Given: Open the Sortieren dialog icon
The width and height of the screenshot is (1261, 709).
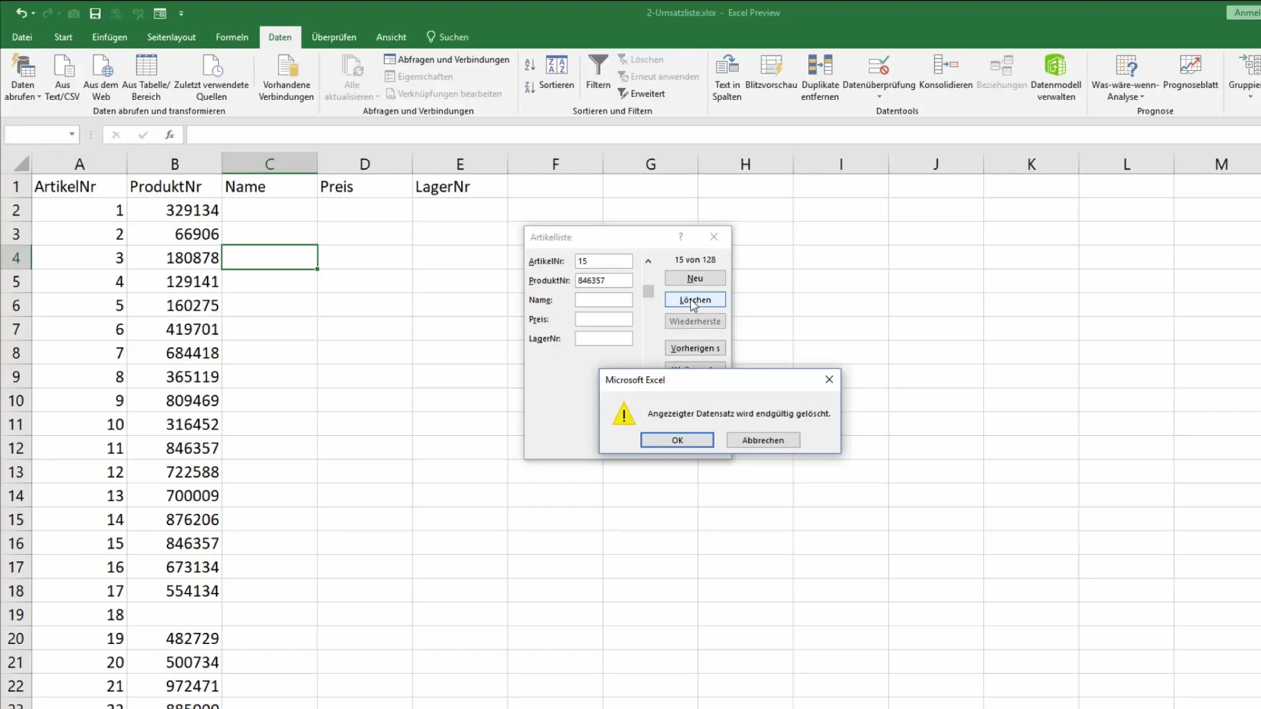Looking at the screenshot, I should (x=557, y=72).
